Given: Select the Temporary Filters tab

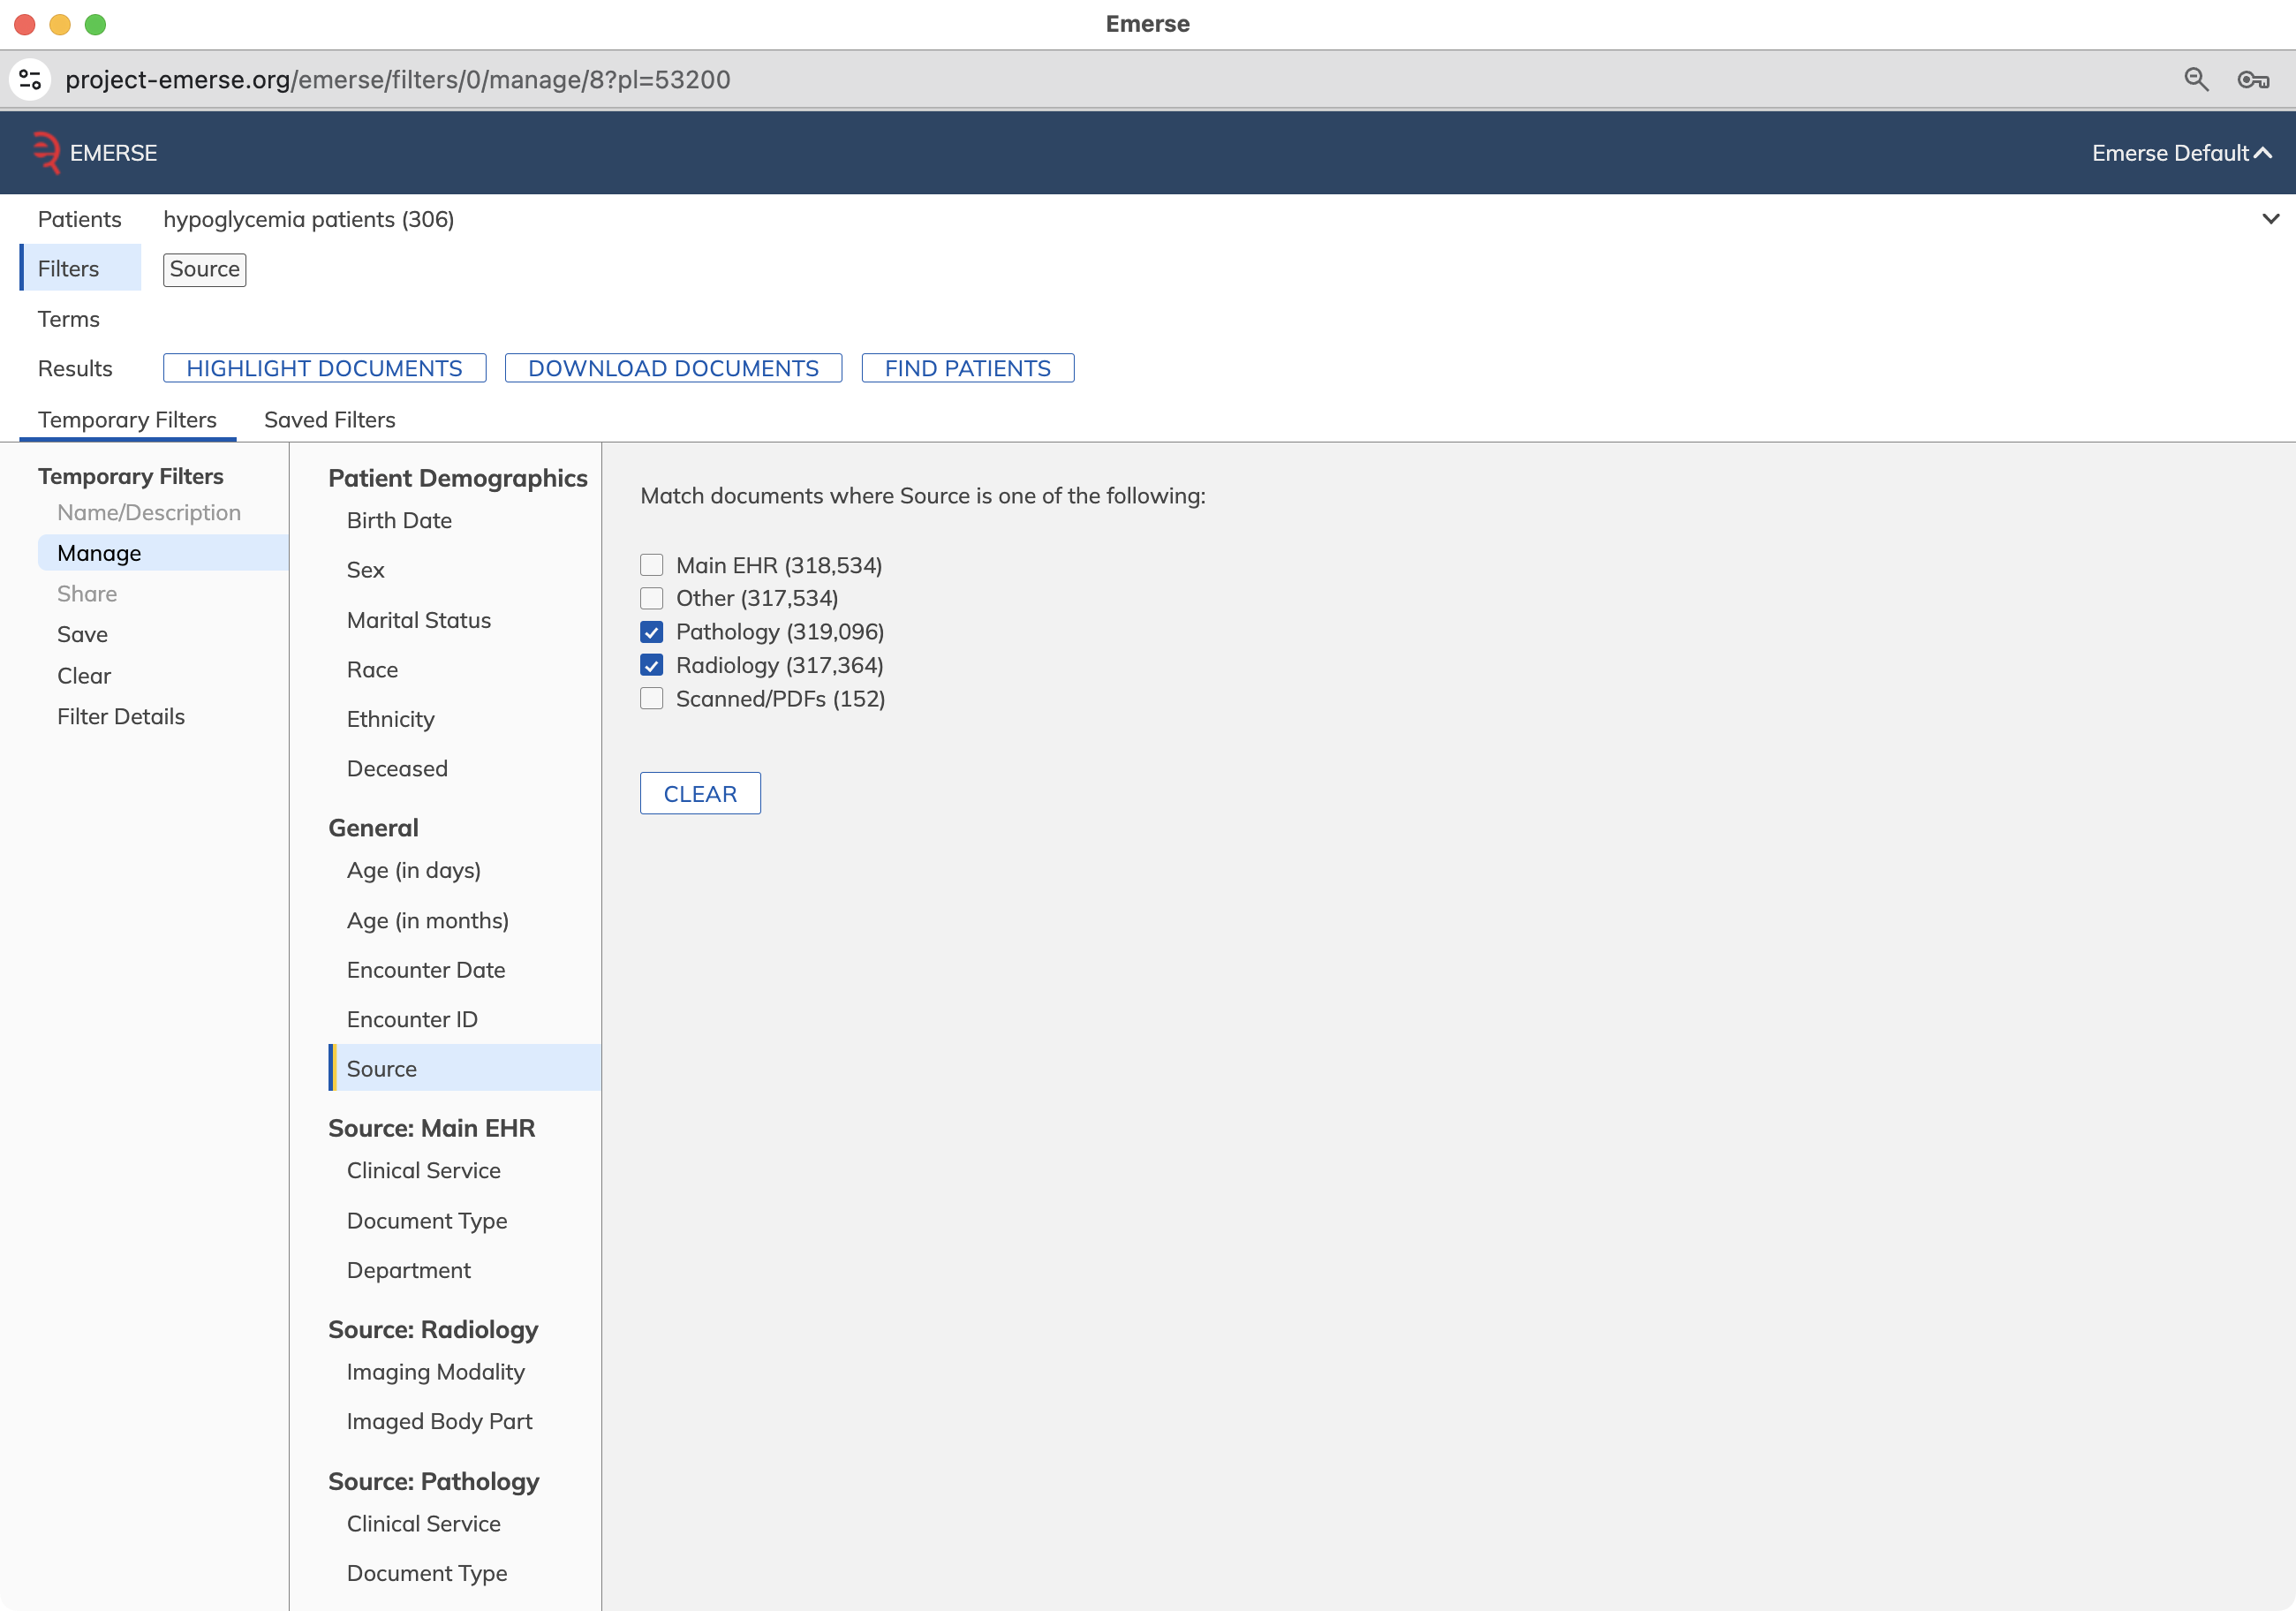Looking at the screenshot, I should pyautogui.click(x=127, y=420).
